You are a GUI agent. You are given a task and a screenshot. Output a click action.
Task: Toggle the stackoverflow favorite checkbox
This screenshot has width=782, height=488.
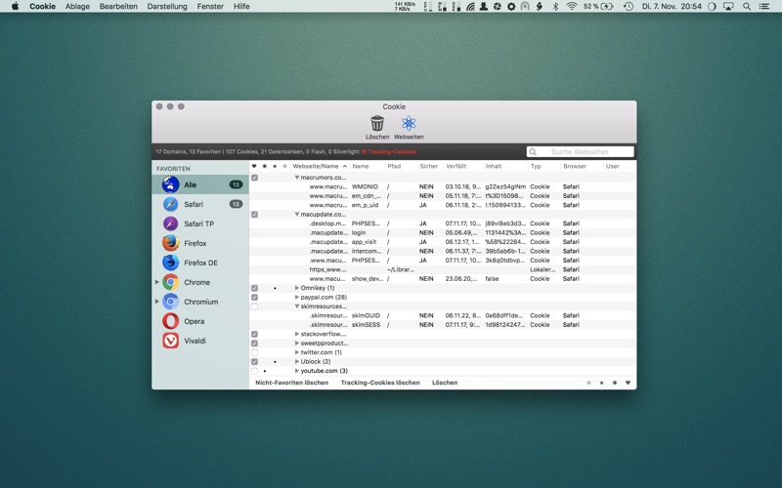(254, 334)
